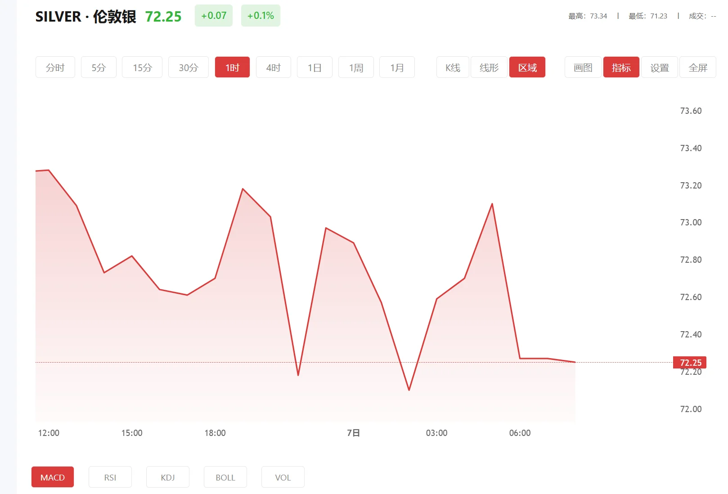
Task: Open the MACD indicator
Action: [x=52, y=477]
